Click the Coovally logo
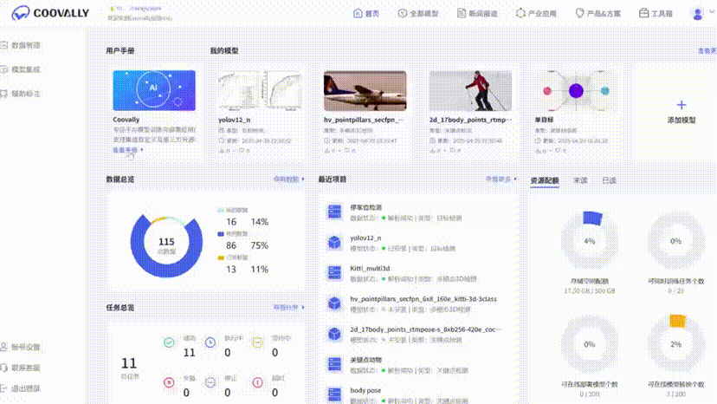 pyautogui.click(x=50, y=13)
